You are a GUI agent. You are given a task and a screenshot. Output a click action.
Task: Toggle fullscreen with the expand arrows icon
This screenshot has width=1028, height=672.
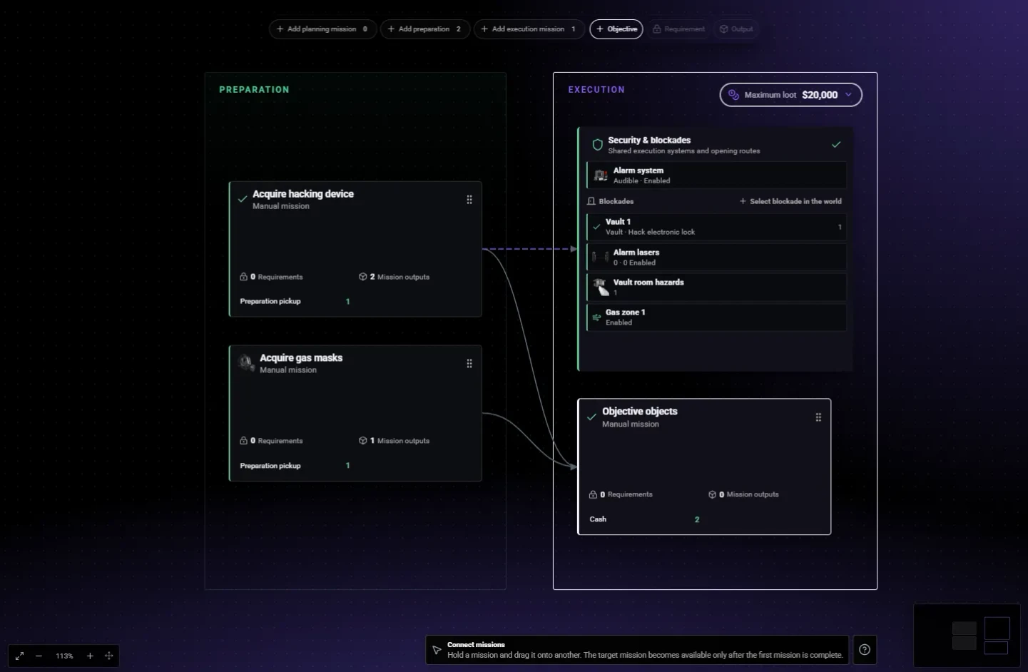[x=19, y=656]
